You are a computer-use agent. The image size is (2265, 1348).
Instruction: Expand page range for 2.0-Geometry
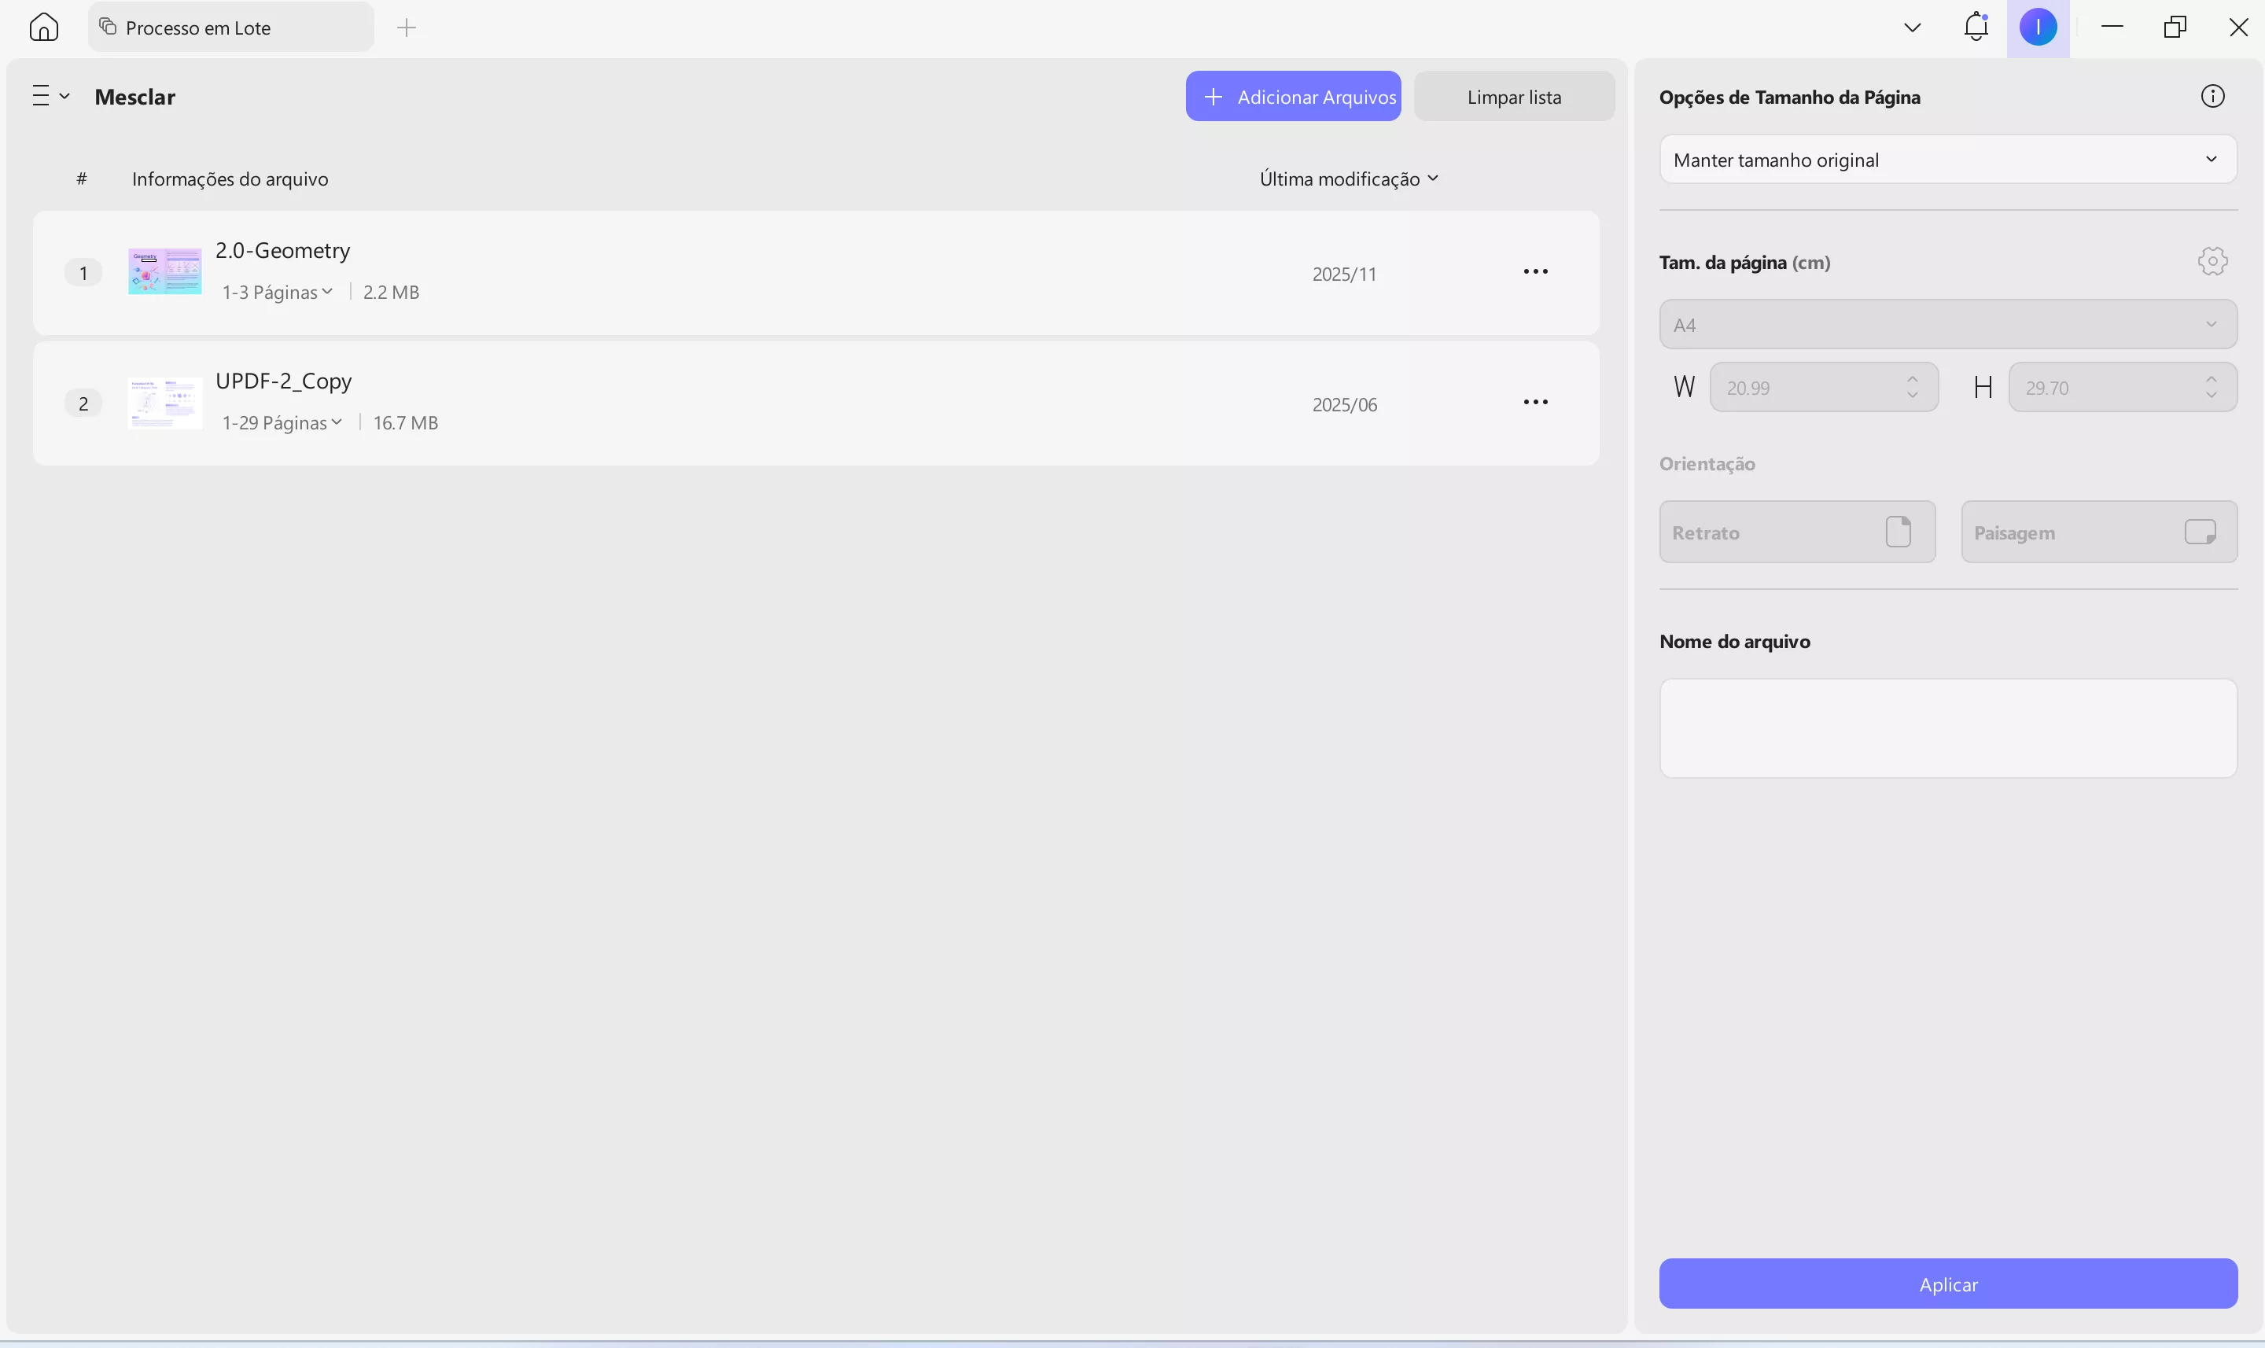coord(277,293)
